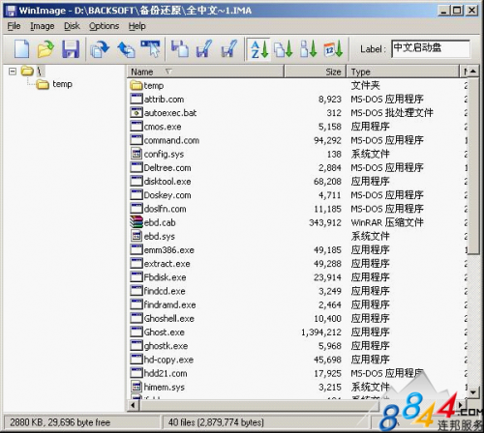The width and height of the screenshot is (484, 433).
Task: Toggle sort by date calendar icon
Action: click(x=333, y=49)
